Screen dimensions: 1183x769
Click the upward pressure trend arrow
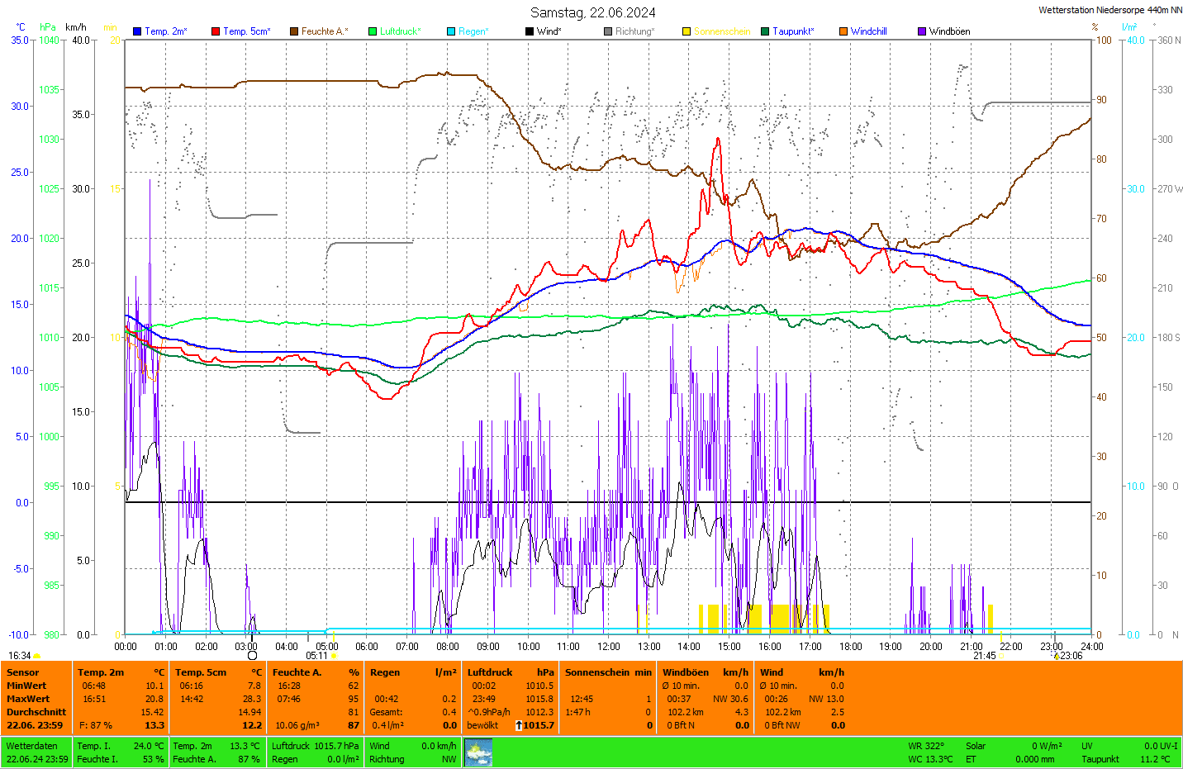pyautogui.click(x=519, y=725)
